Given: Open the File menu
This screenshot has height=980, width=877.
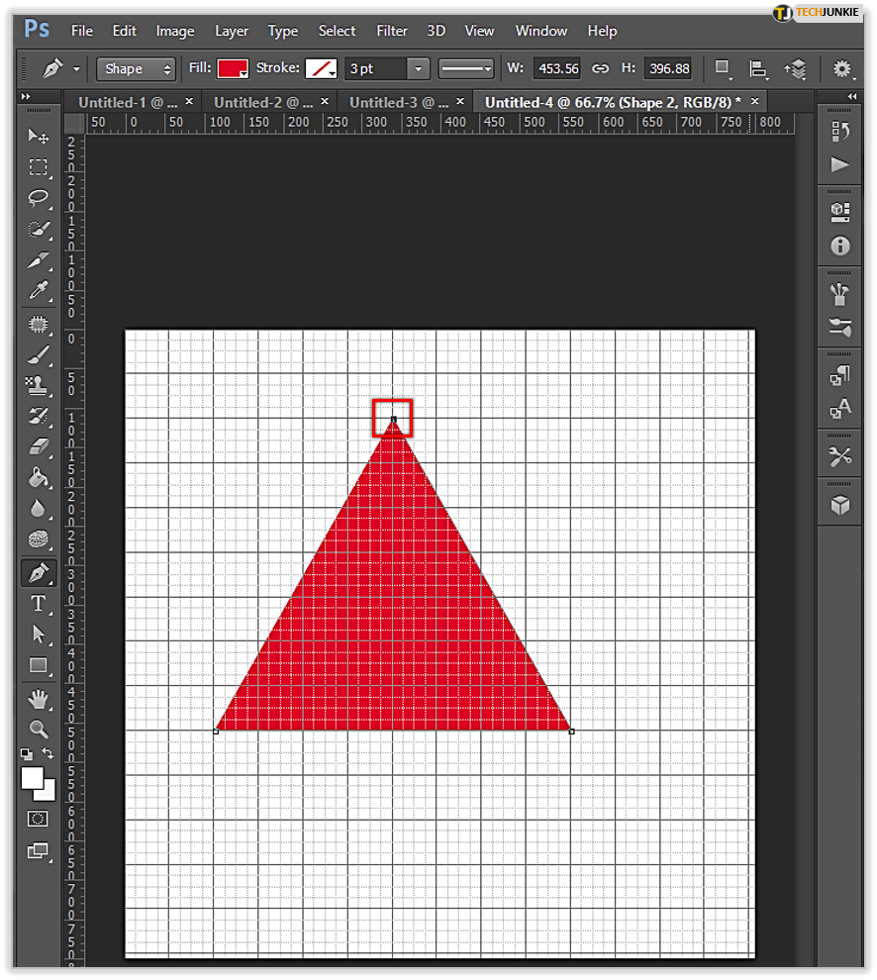Looking at the screenshot, I should (x=82, y=31).
